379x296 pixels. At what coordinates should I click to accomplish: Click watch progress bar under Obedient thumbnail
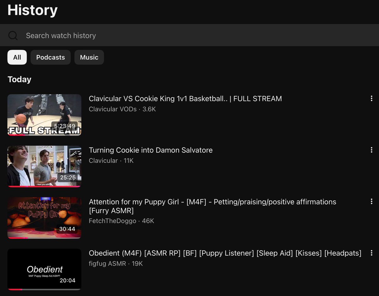click(44, 289)
